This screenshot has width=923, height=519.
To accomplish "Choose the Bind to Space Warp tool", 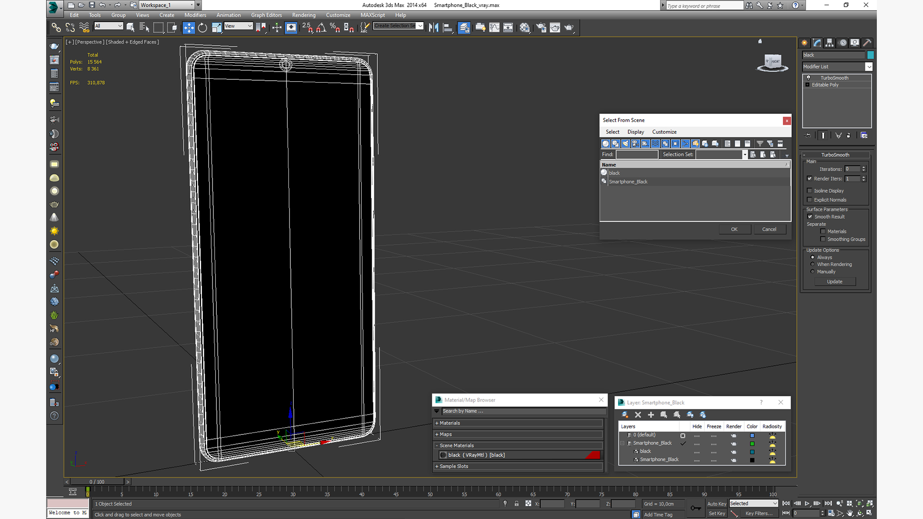I will pos(84,28).
